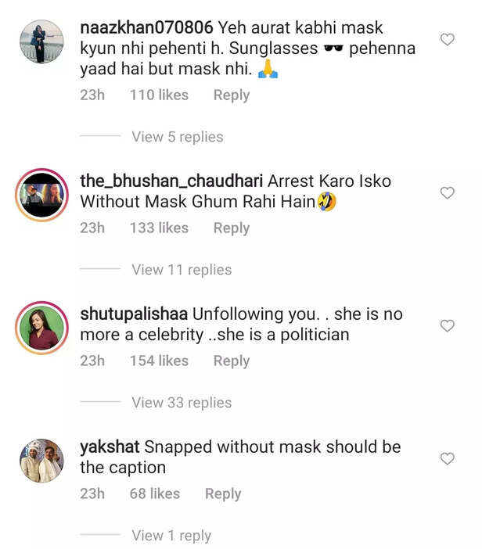Image resolution: width=482 pixels, height=549 pixels.
Task: Heart shutupalishaa's unfollowing comment
Action: [x=448, y=326]
